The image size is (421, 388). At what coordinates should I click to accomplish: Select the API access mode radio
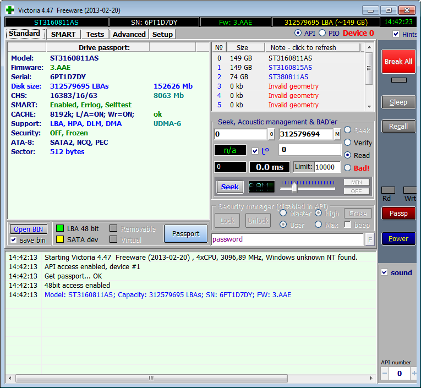(x=298, y=33)
